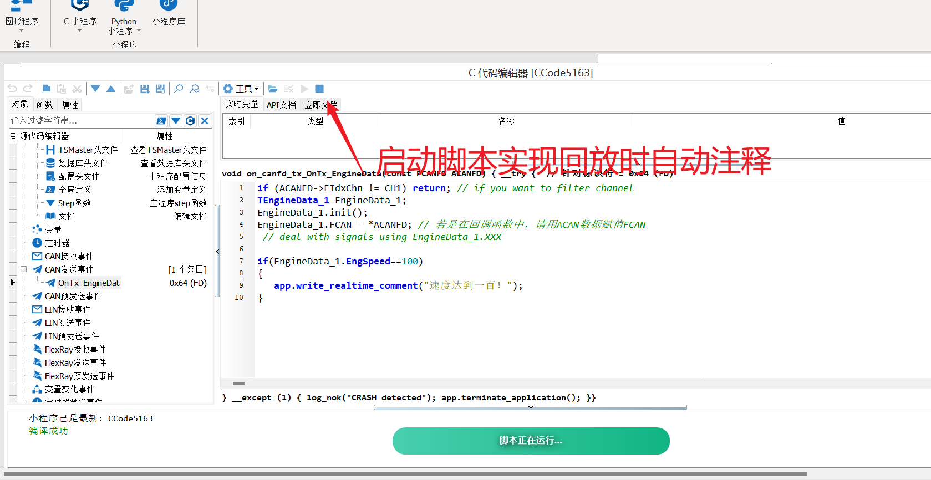
Task: Click the filter string input field
Action: 81,121
